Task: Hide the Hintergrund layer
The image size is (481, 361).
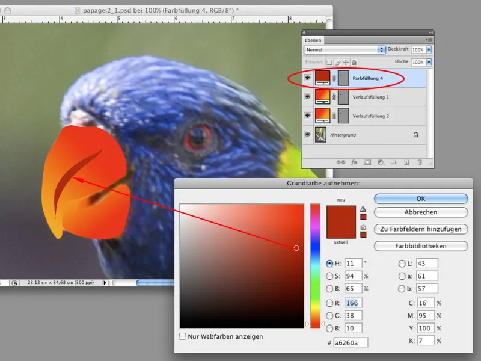Action: [x=307, y=134]
